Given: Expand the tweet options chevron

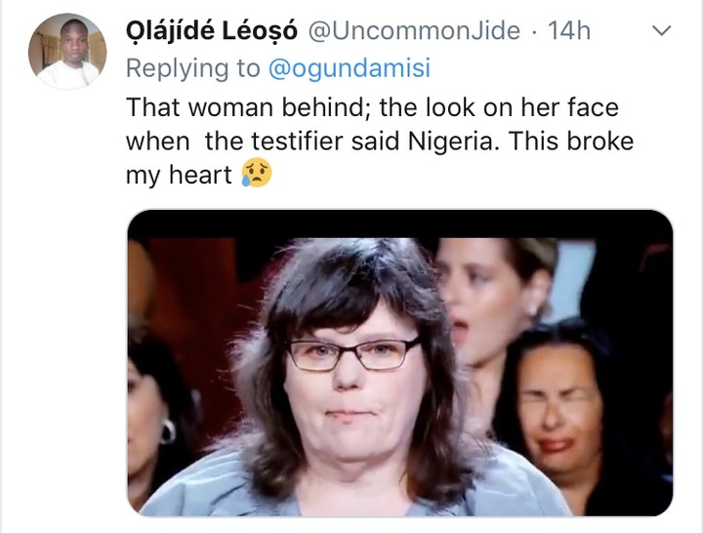Looking at the screenshot, I should pyautogui.click(x=662, y=31).
